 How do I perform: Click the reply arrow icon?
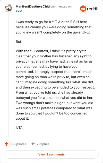click(33, 144)
